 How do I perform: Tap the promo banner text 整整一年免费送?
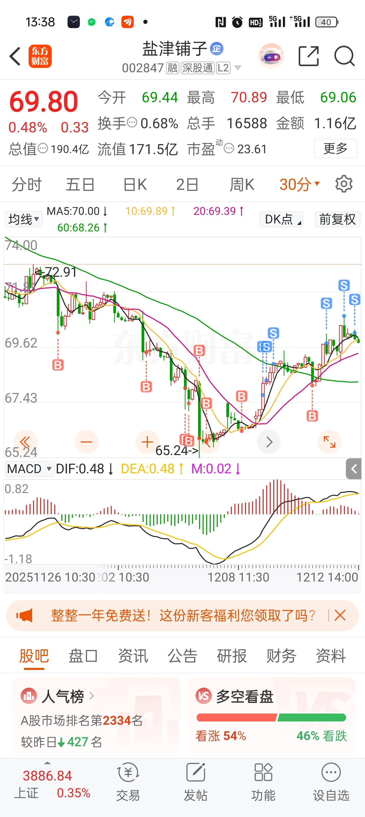tap(183, 615)
